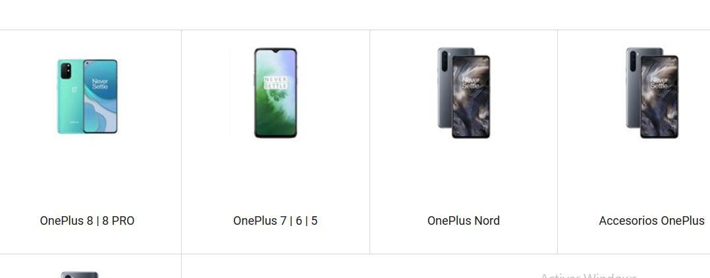Open the "OnePlus 7 | 6 | 5" link
The height and width of the screenshot is (278, 710).
click(275, 221)
